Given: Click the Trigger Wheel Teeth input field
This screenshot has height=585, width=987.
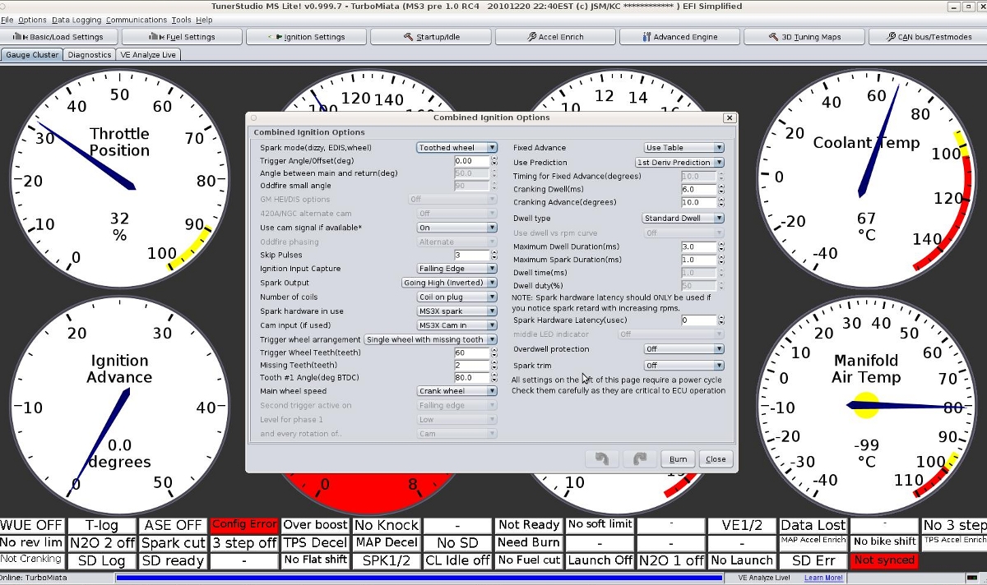Looking at the screenshot, I should pos(470,352).
